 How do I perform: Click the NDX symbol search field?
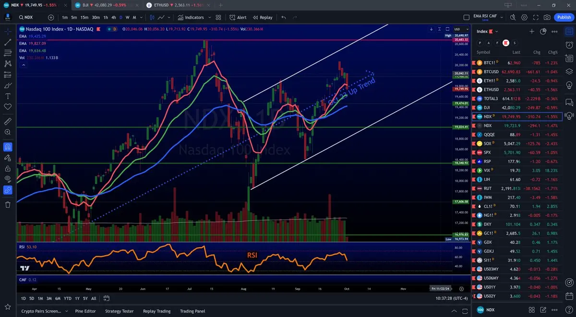(x=31, y=17)
